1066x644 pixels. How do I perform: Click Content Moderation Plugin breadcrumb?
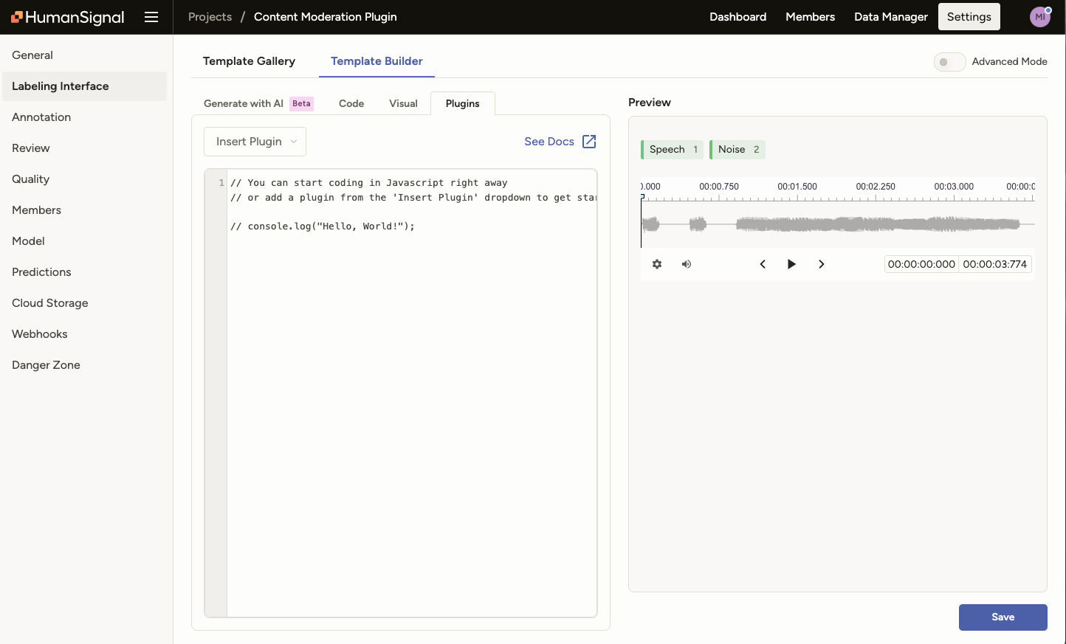[325, 17]
